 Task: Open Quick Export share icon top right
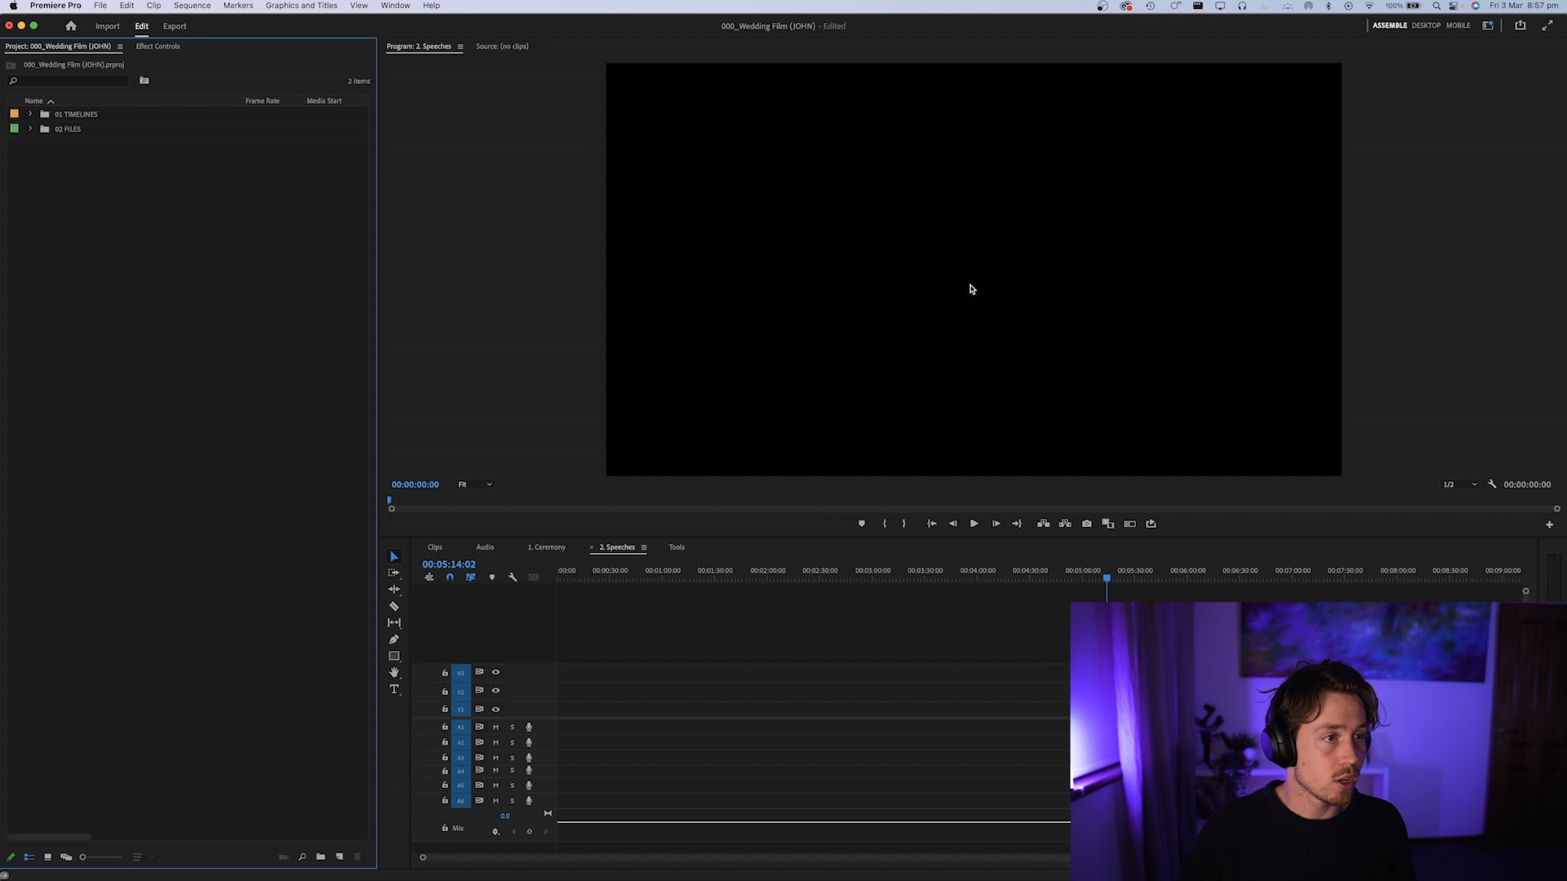click(x=1520, y=25)
